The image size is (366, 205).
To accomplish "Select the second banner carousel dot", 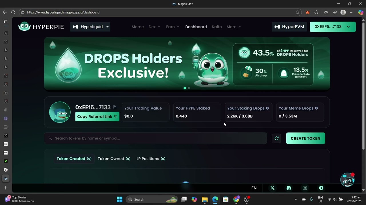I will point(189,88).
